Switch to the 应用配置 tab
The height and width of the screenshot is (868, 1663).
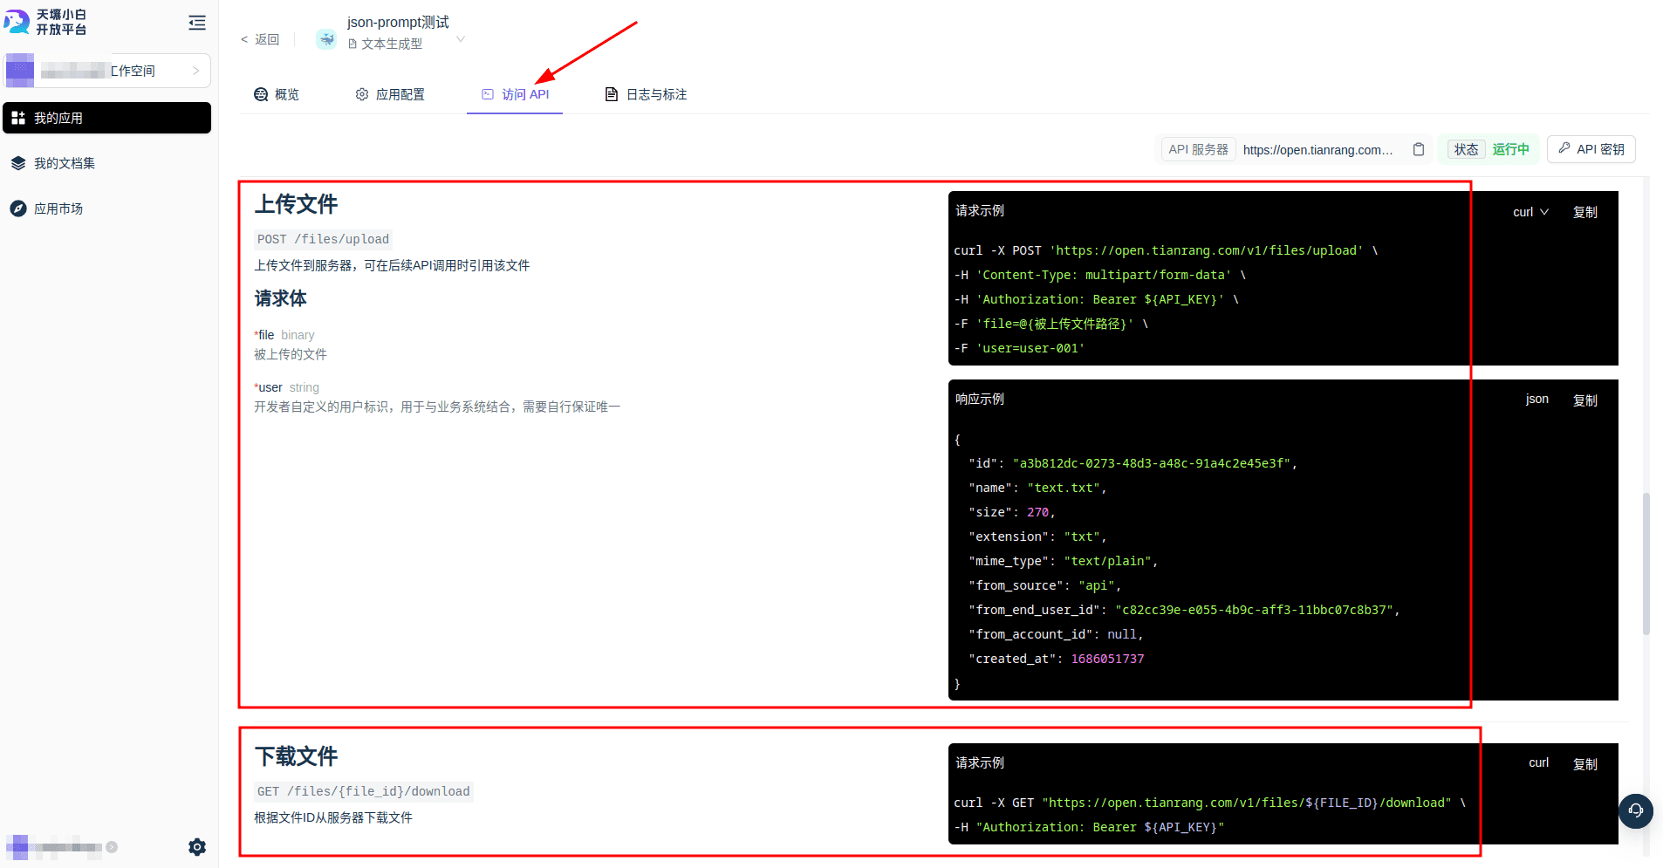(390, 94)
